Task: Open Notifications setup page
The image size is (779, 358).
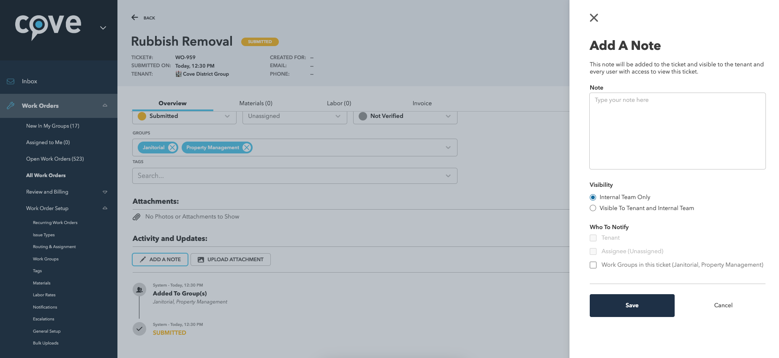Action: coord(45,307)
